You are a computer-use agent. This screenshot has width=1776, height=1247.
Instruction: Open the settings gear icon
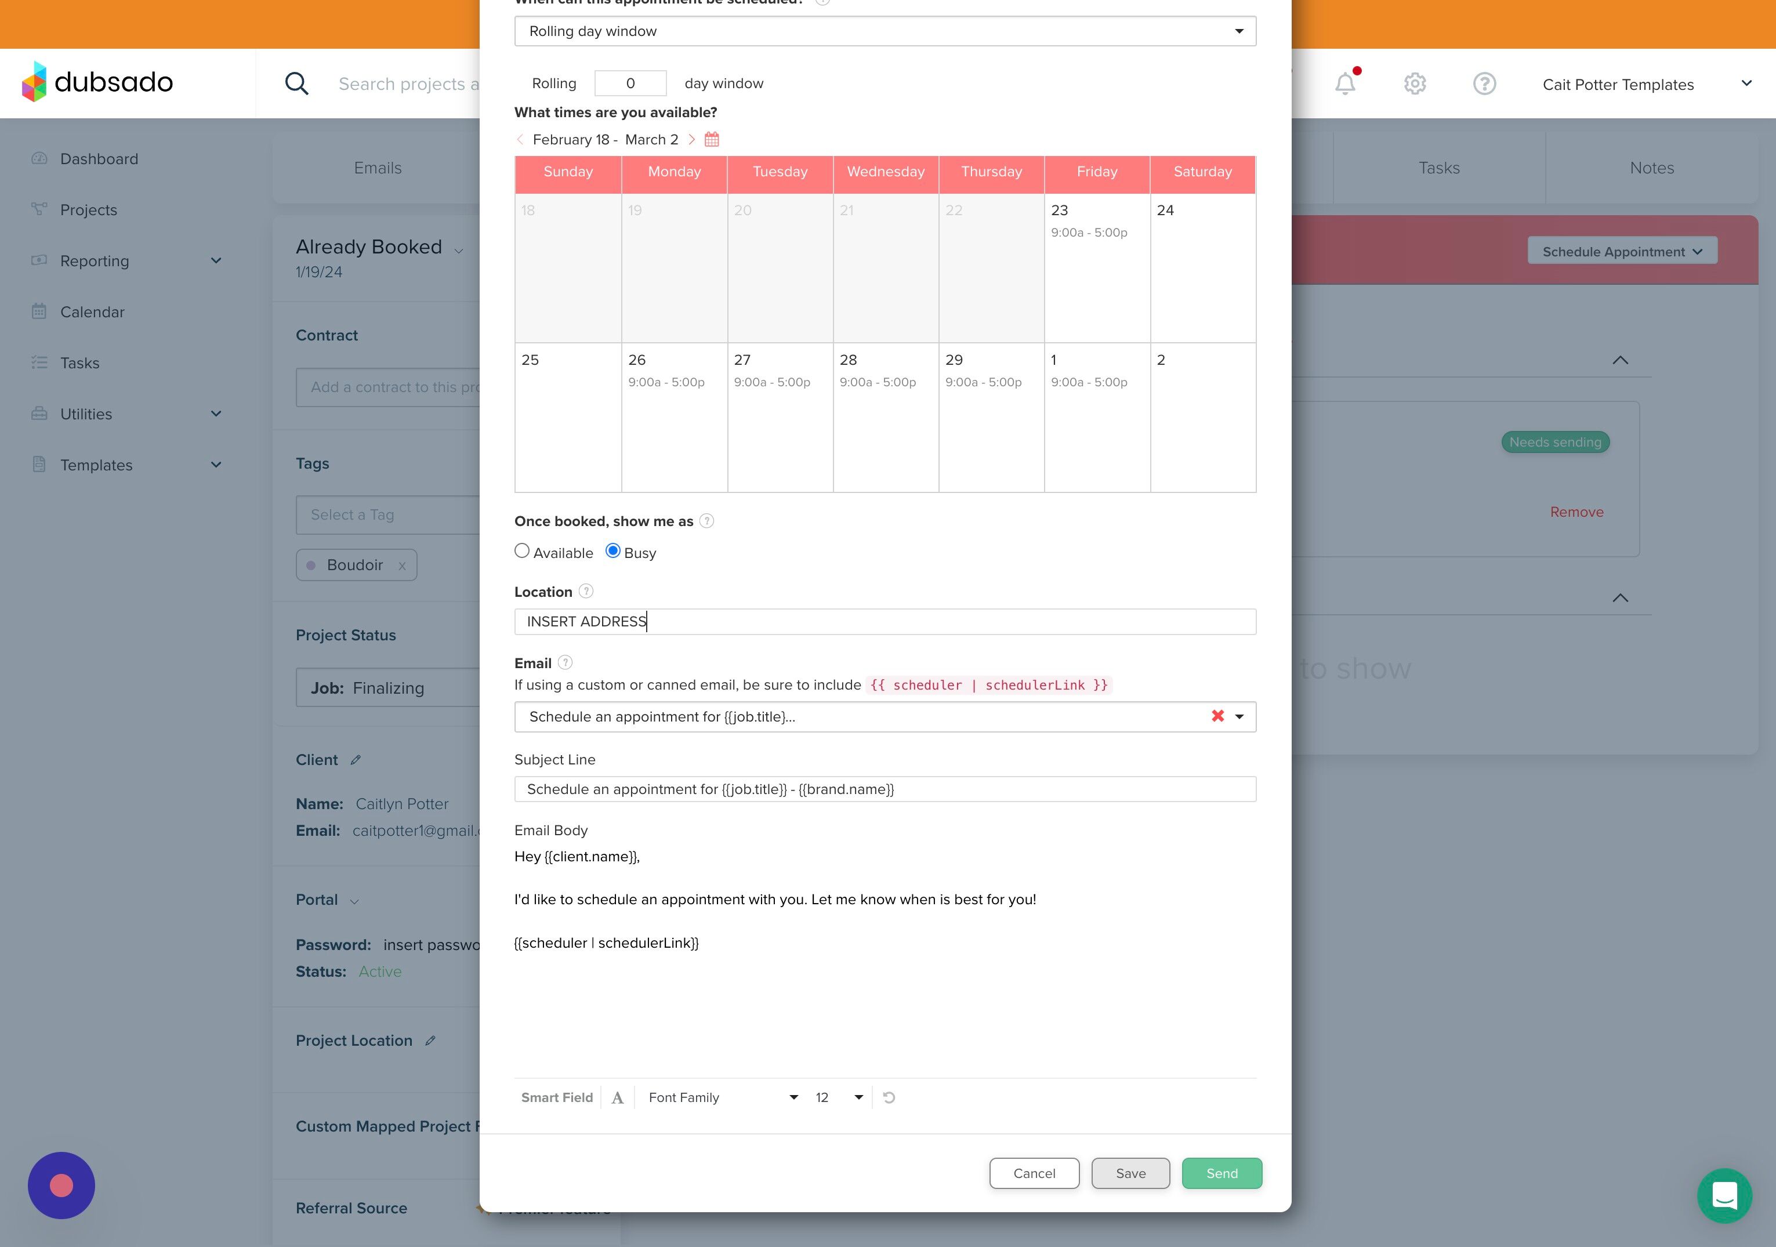(1415, 84)
